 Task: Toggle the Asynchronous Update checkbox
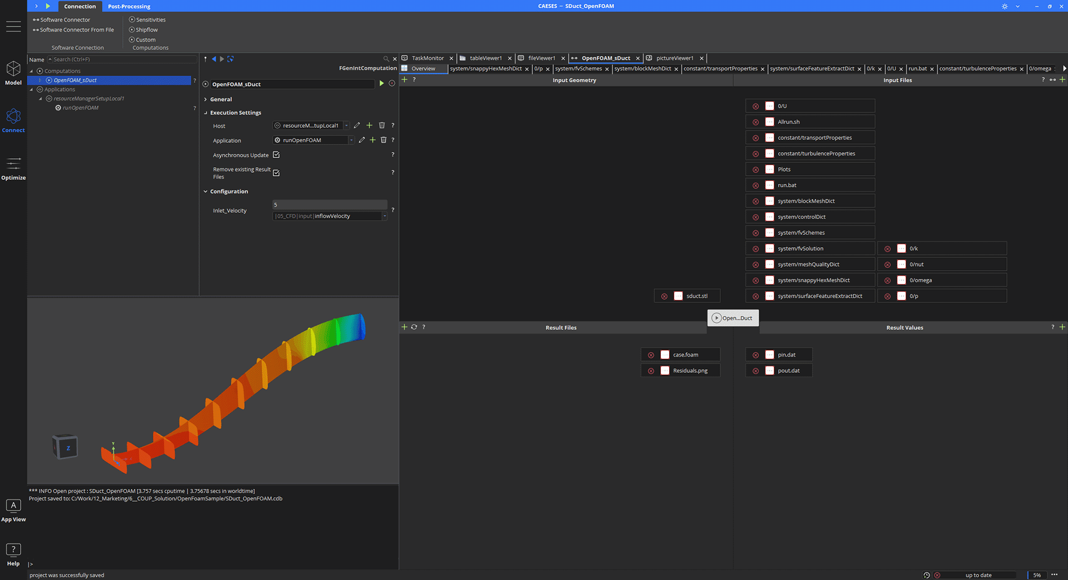276,155
